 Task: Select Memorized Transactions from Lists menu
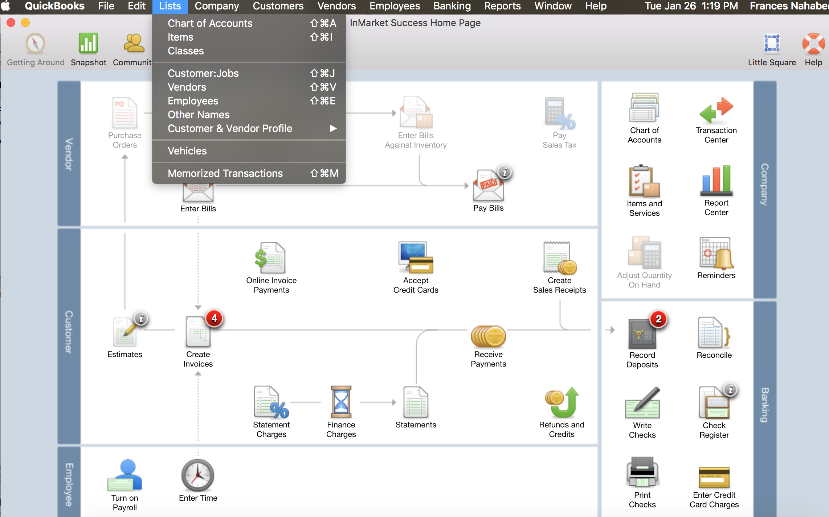(x=225, y=173)
